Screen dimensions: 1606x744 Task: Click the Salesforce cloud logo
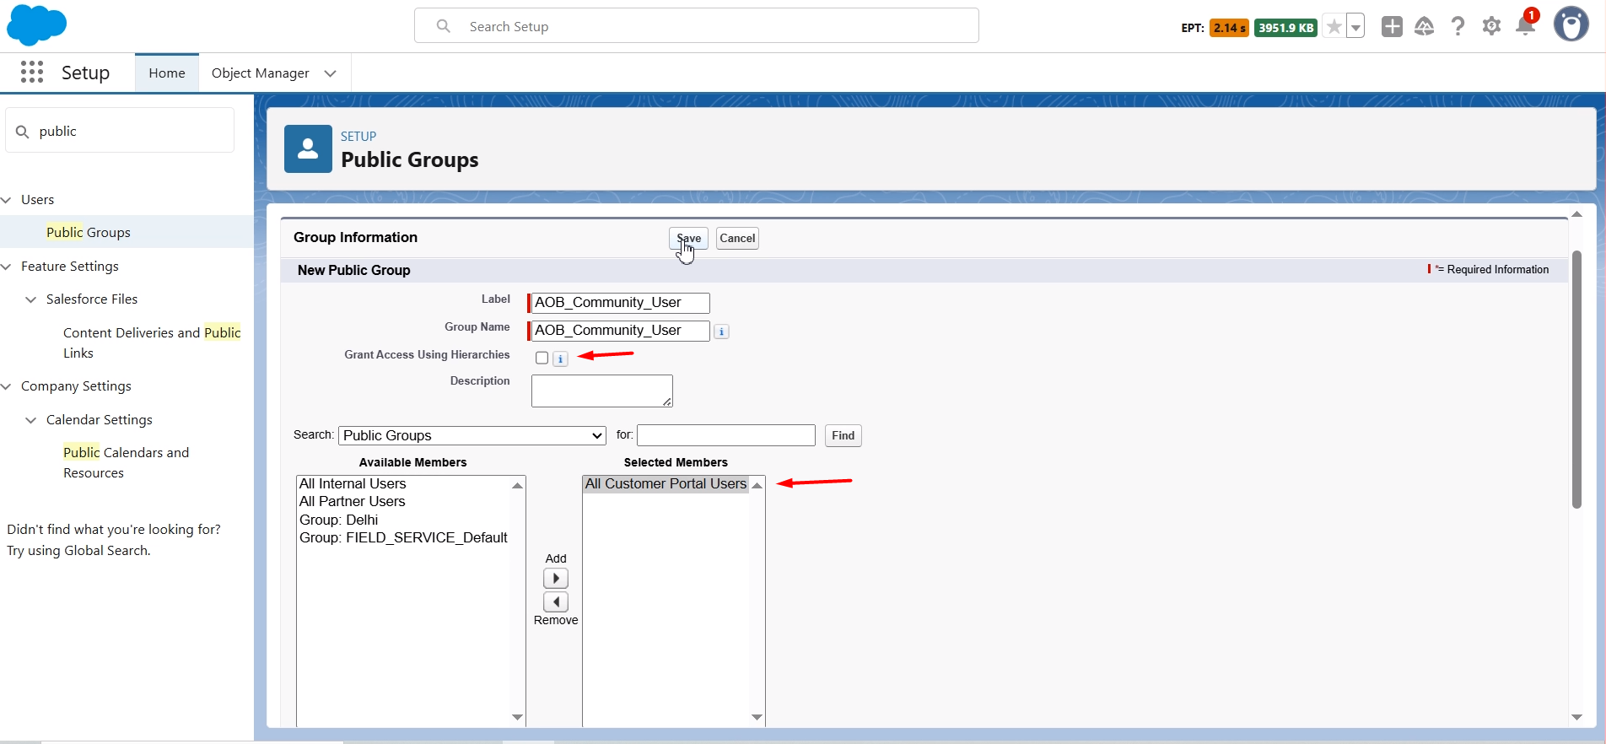click(36, 24)
